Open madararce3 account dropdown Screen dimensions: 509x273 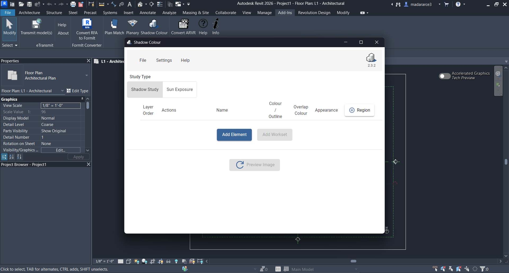point(440,4)
